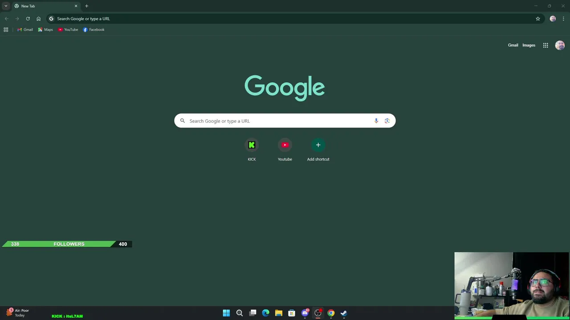This screenshot has height=320, width=570.
Task: Open Steam from taskbar
Action: [x=344, y=313]
